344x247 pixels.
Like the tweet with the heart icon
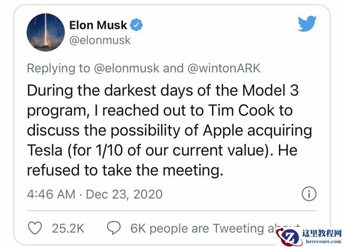35,228
